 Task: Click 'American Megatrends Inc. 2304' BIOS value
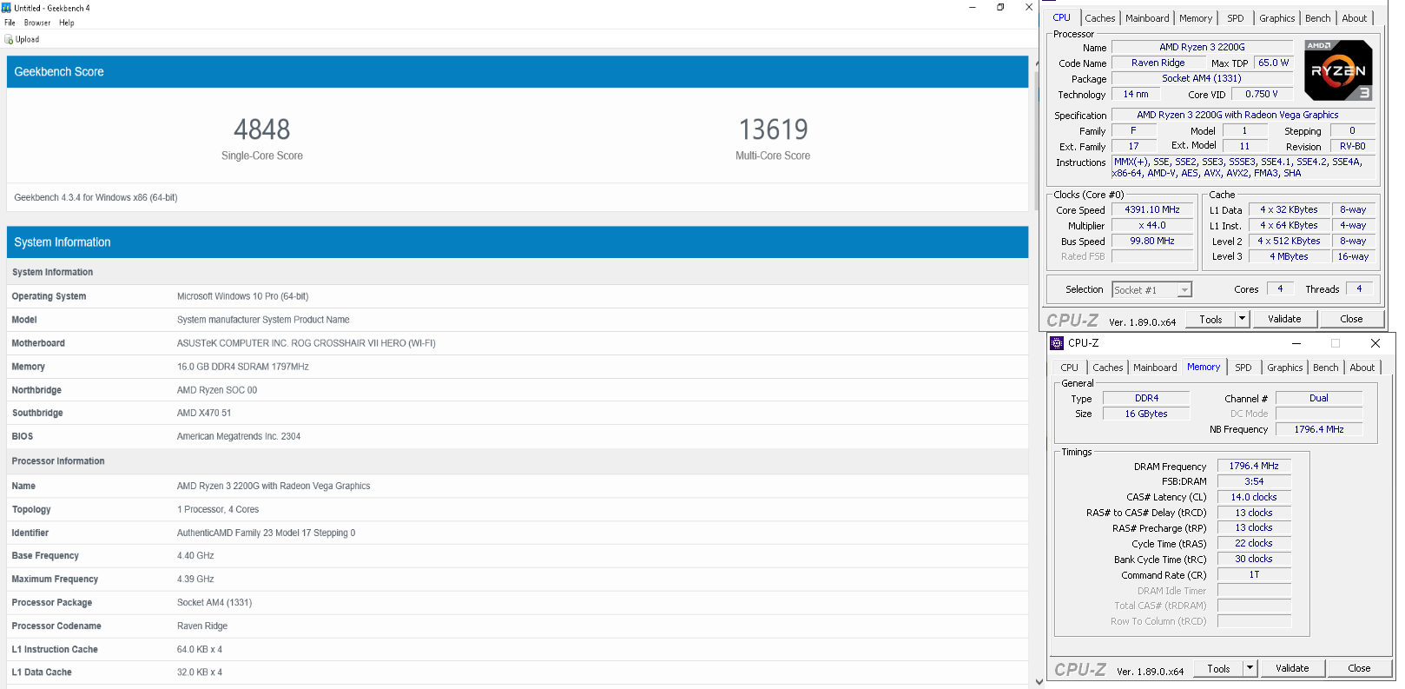click(239, 436)
